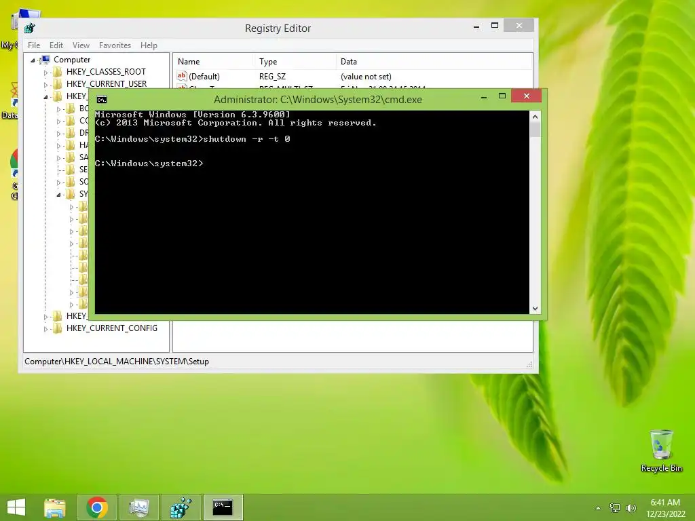
Task: Click the HKEY_CLASSES_ROOT folder icon
Action: [x=57, y=72]
